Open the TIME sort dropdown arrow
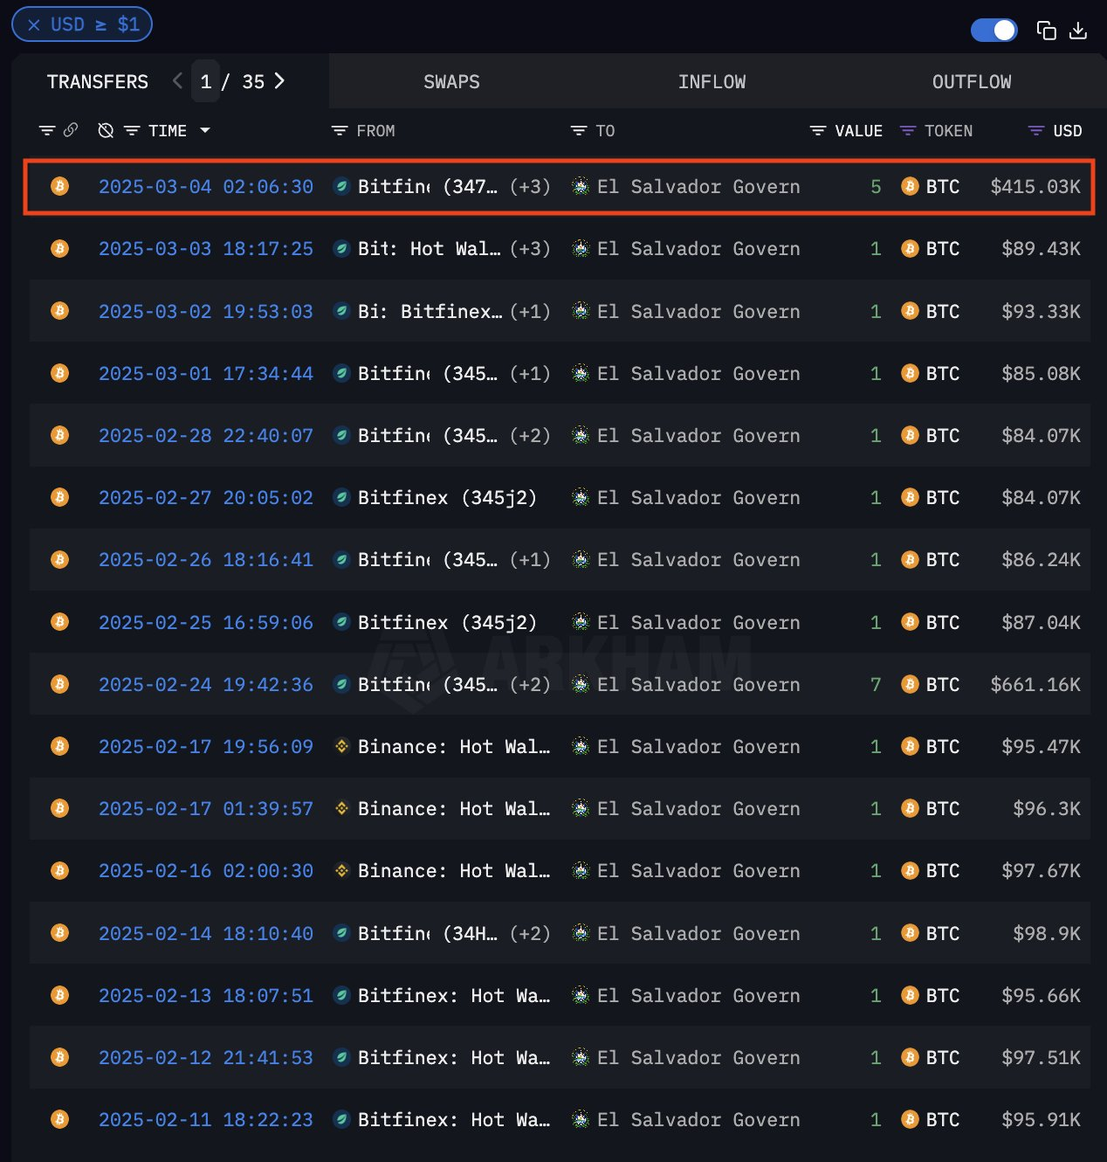Screen dimensions: 1107x1162 click(x=205, y=130)
